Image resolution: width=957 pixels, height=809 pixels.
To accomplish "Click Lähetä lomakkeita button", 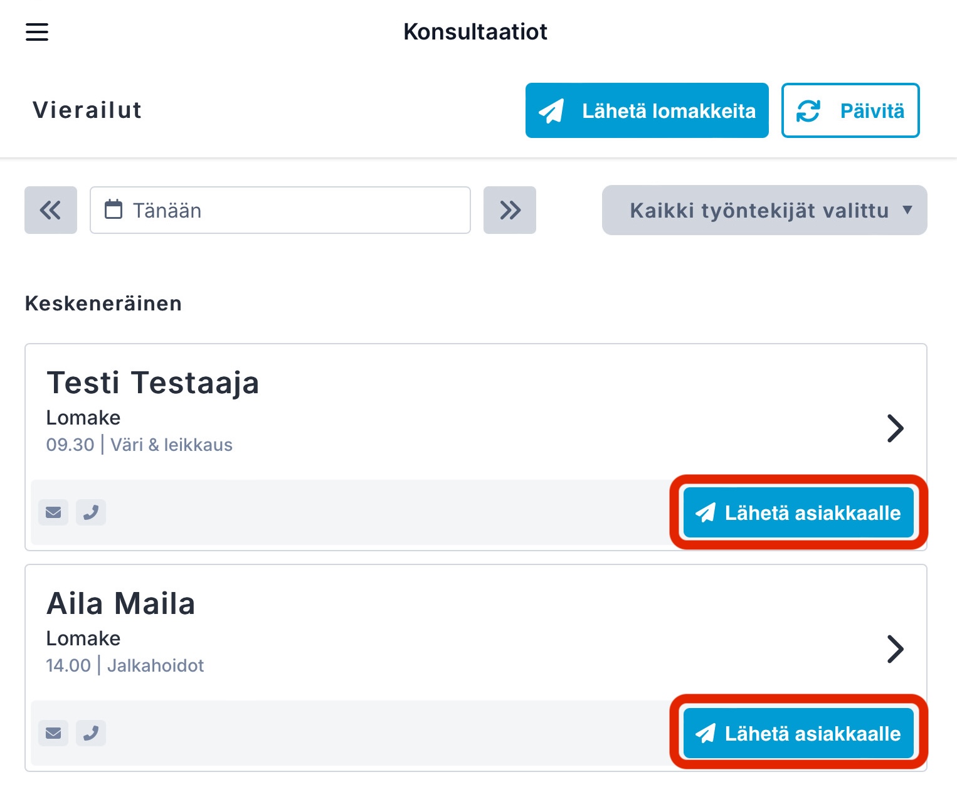I will tap(647, 110).
